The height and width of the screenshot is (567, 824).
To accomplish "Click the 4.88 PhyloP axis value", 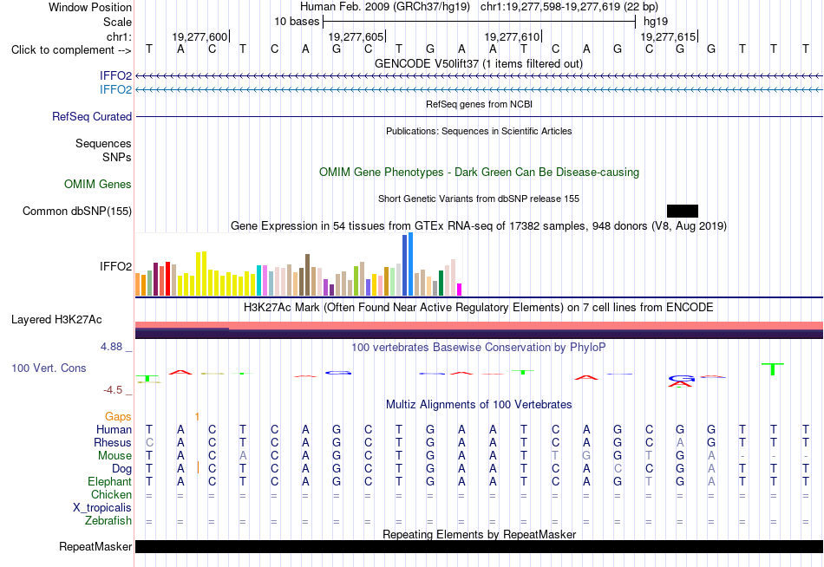I will click(111, 347).
